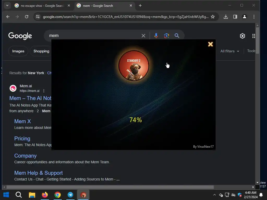
Task: Close the Standoff 2 popup with the X
Action: 210,44
